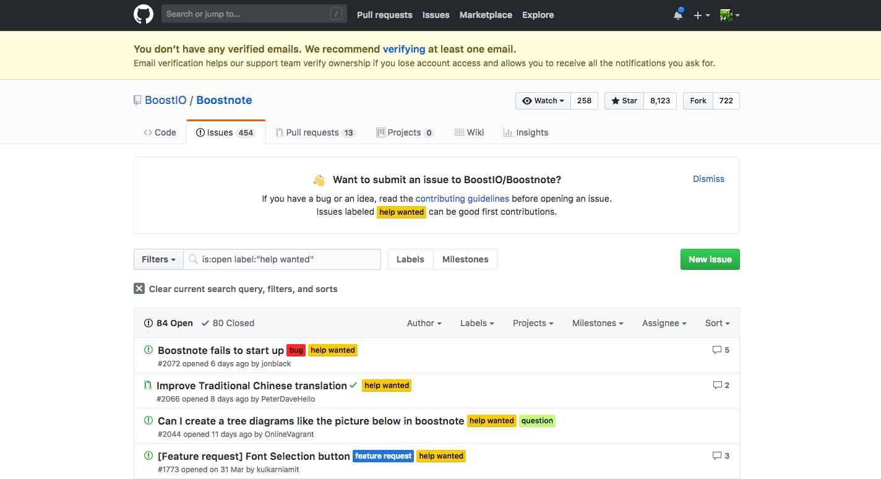Viewport: 881px width, 479px height.
Task: Dismiss the contribution banner
Action: 708,179
